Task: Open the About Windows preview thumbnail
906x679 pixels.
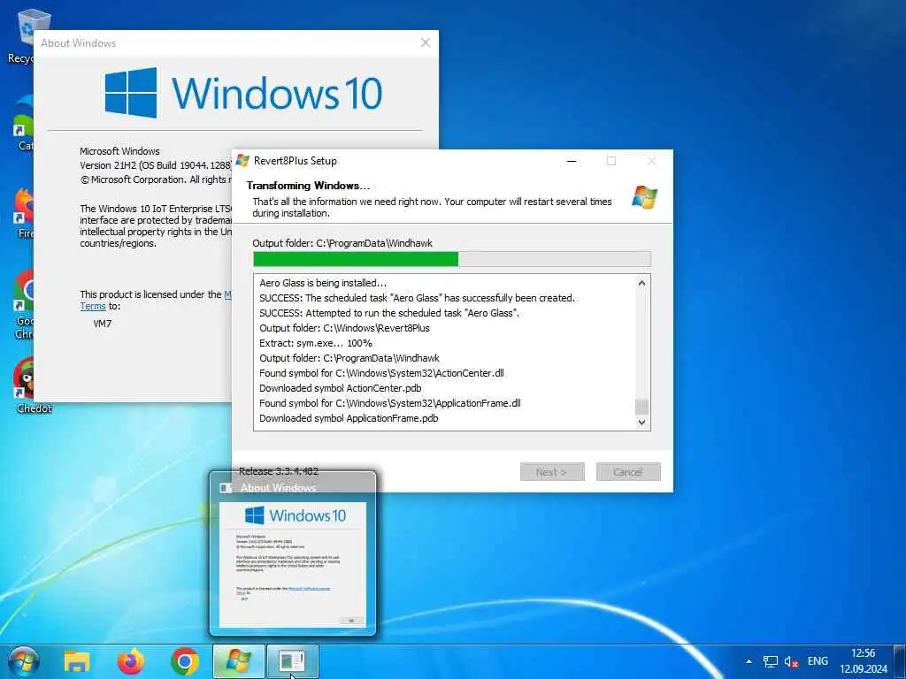Action: [x=292, y=563]
